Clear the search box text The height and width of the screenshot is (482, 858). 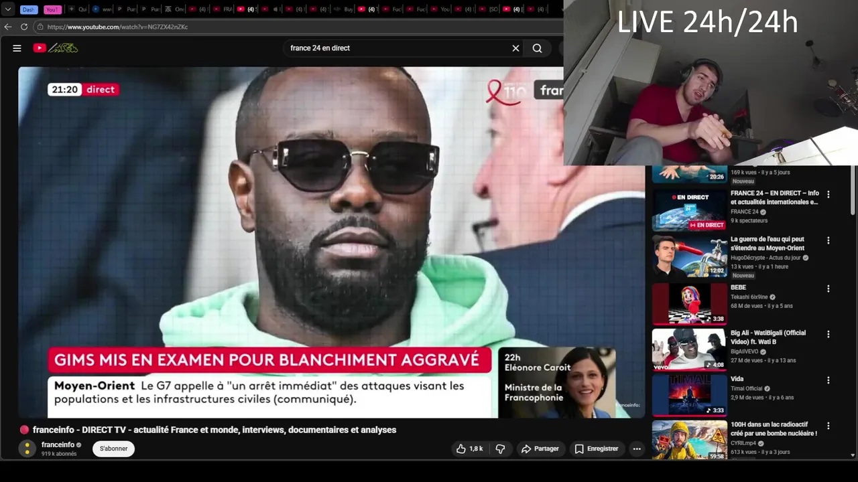(x=515, y=48)
